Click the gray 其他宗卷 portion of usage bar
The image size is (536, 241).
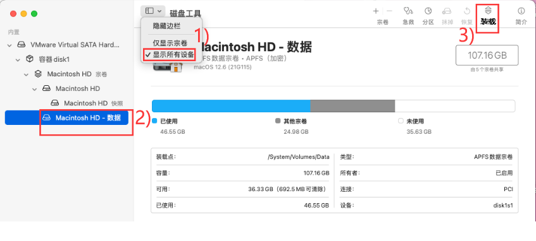click(x=352, y=106)
